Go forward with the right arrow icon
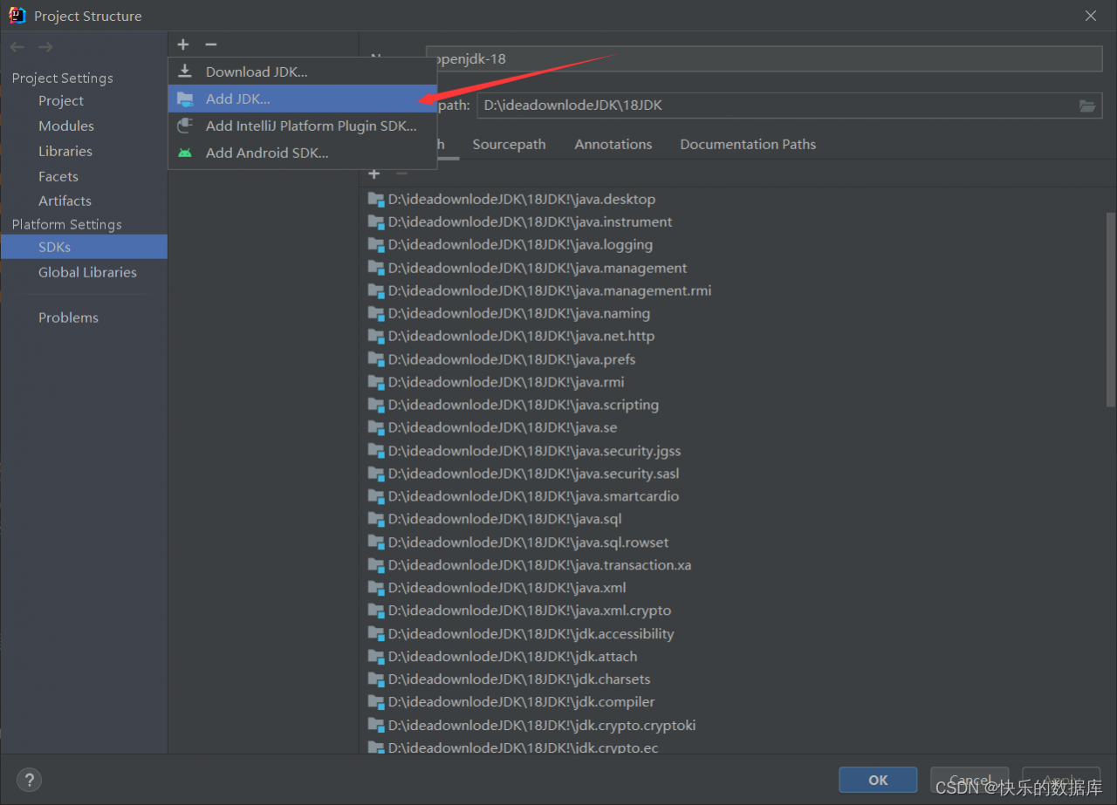The height and width of the screenshot is (805, 1117). coord(45,47)
